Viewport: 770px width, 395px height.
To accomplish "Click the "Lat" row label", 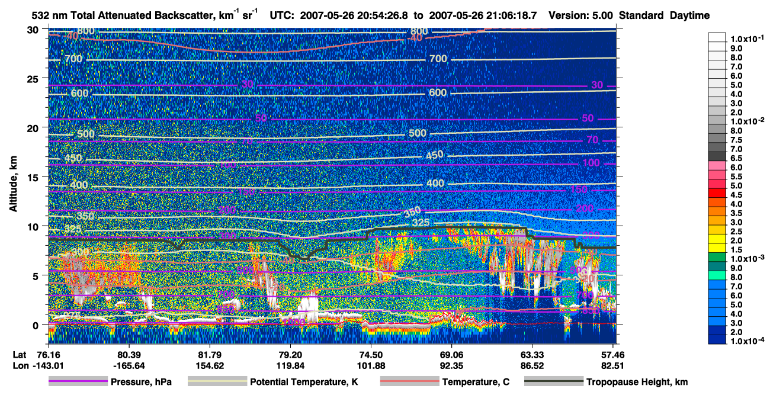I will pos(18,354).
